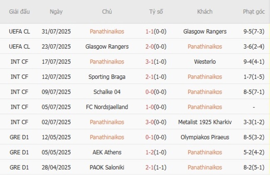Select the "Chủ" column header
Viewport: 270px width, 177px height.
[x=107, y=12]
